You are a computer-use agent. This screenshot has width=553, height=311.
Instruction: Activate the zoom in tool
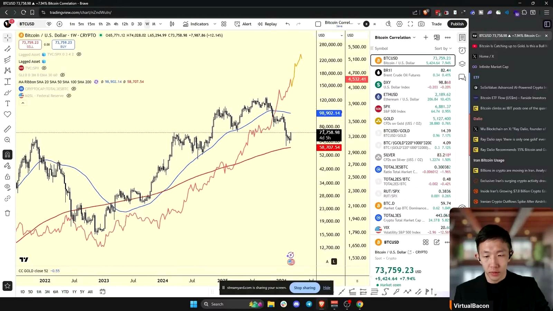tap(8, 140)
